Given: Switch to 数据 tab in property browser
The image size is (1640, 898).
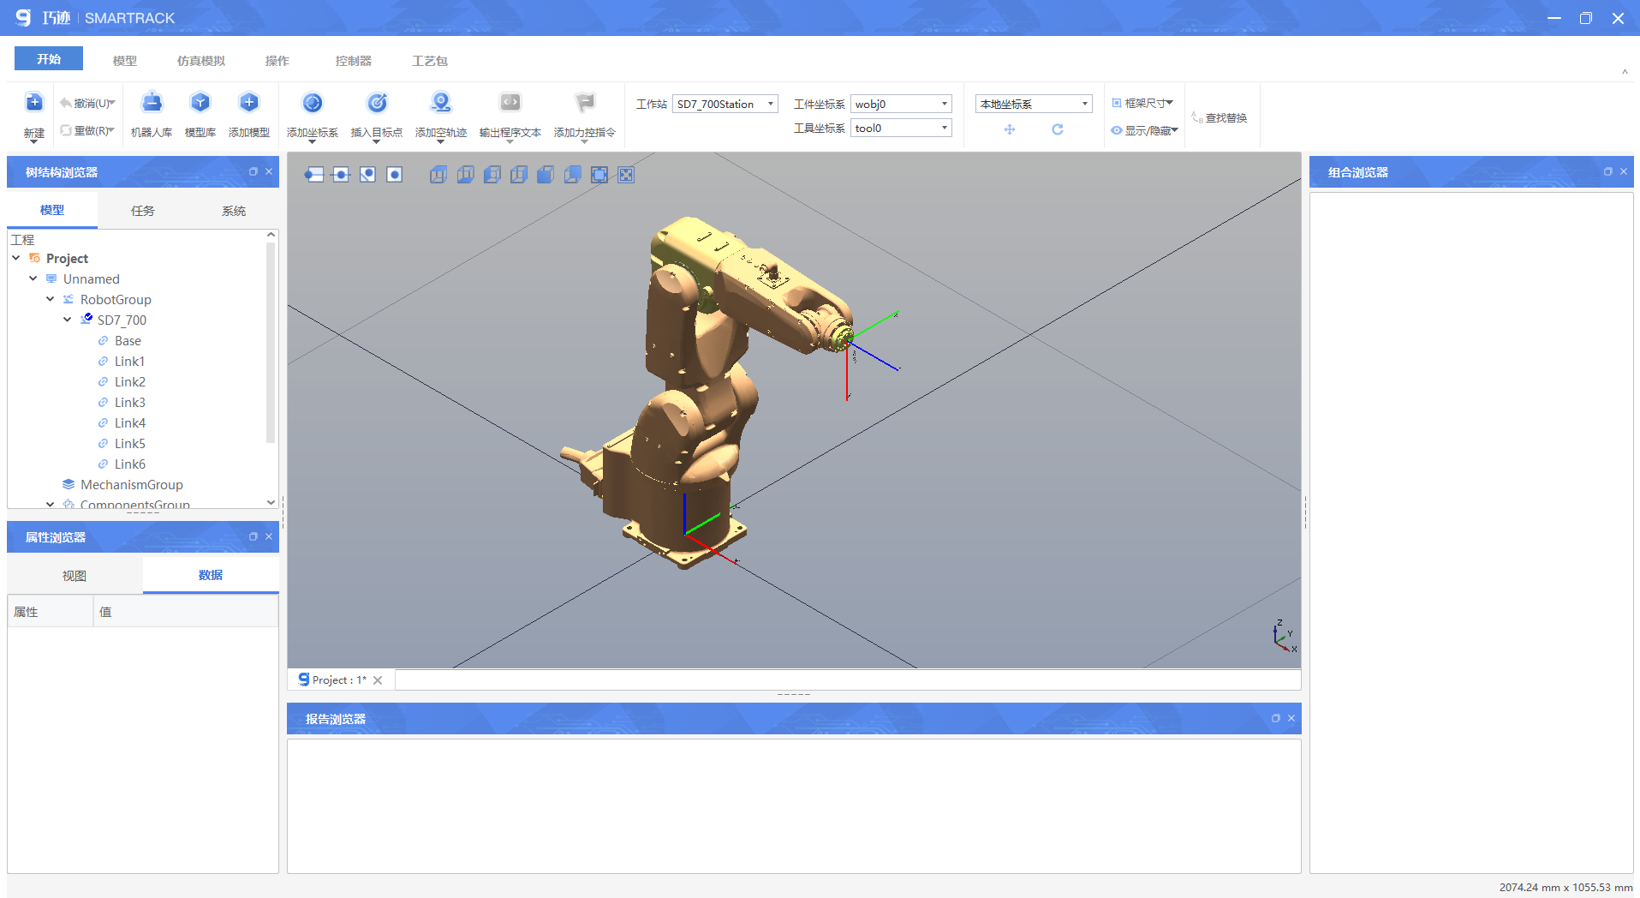Looking at the screenshot, I should 211,575.
